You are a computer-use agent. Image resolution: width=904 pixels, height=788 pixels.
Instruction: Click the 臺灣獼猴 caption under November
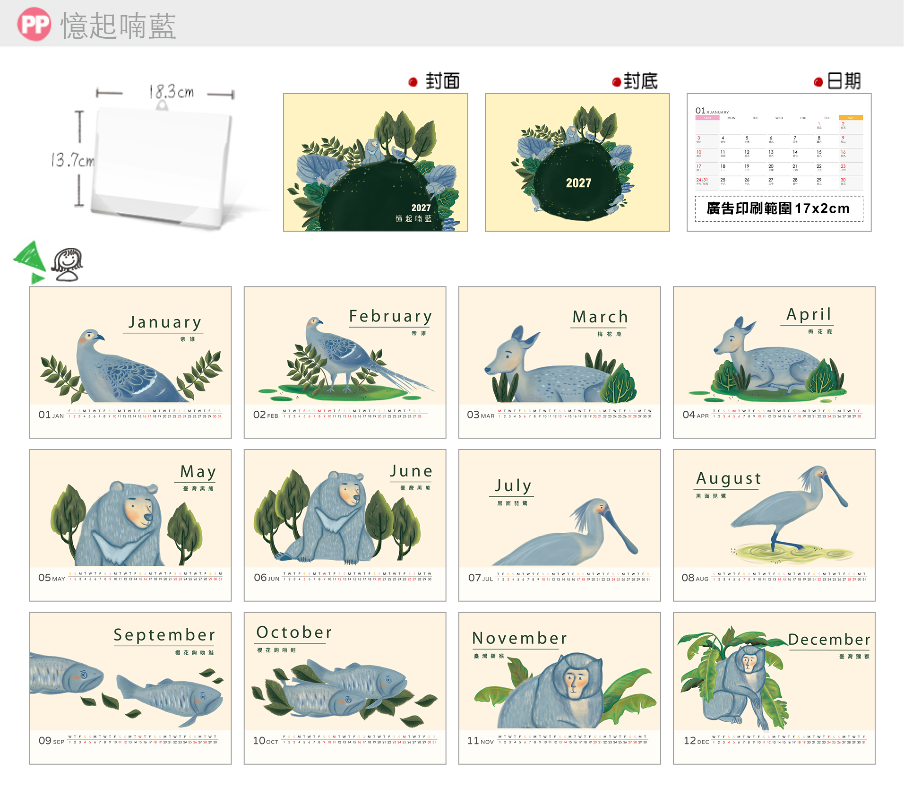tap(489, 656)
